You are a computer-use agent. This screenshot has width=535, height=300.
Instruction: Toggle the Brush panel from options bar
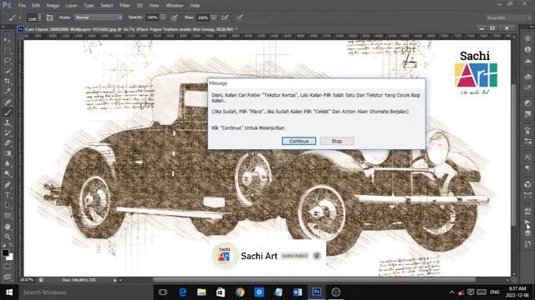(50, 17)
